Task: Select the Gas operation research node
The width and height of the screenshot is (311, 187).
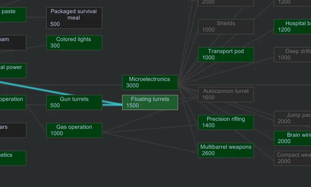Action: pyautogui.click(x=74, y=130)
